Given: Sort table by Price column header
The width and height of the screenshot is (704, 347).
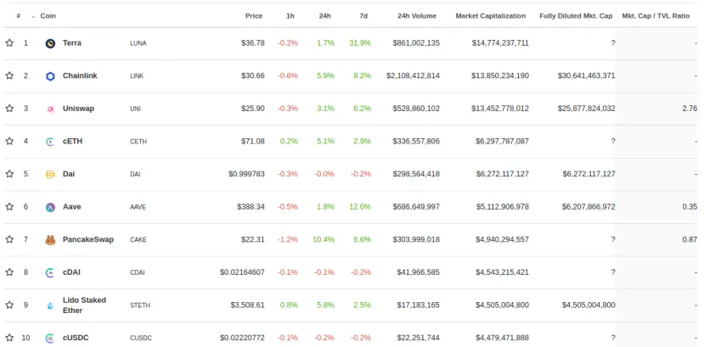Looking at the screenshot, I should (x=254, y=15).
